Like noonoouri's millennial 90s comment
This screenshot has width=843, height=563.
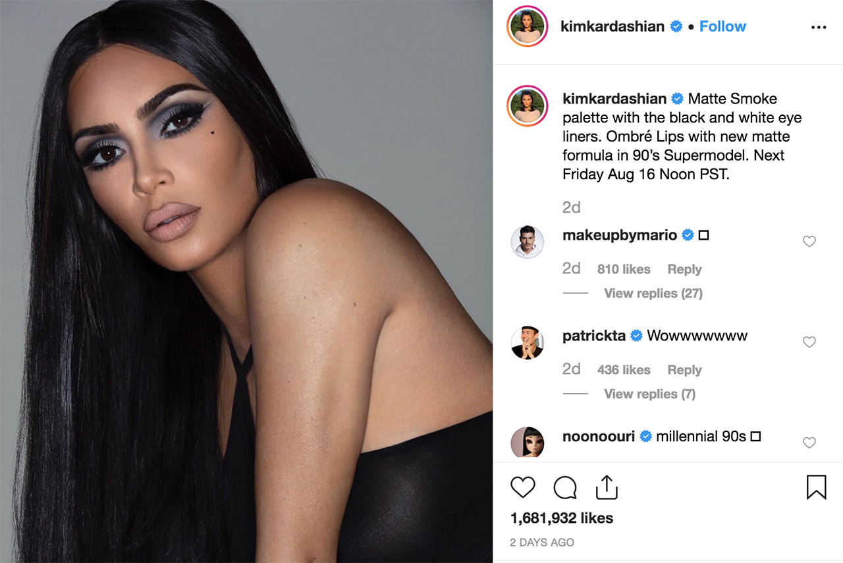809,442
